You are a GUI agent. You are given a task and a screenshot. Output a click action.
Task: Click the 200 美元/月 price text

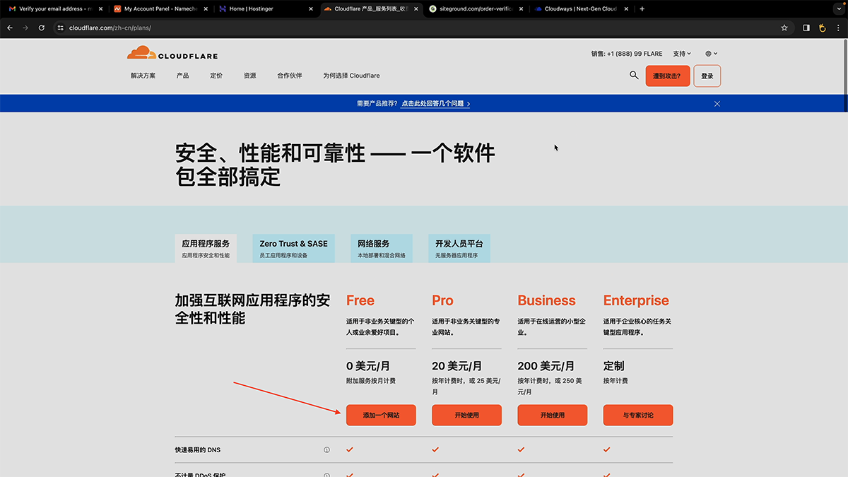click(x=546, y=366)
